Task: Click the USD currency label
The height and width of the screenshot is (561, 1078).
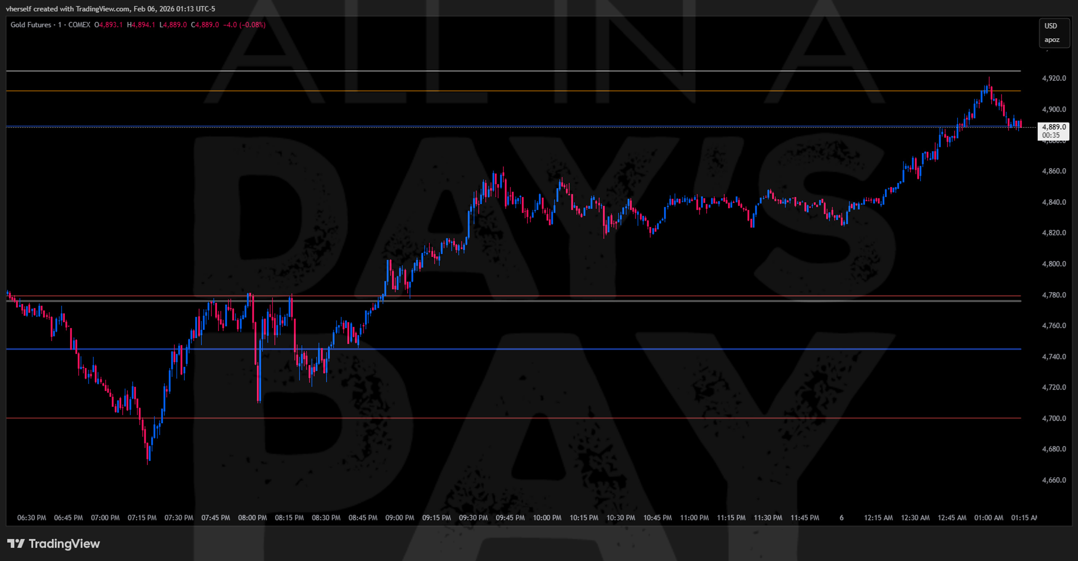Action: (x=1051, y=26)
